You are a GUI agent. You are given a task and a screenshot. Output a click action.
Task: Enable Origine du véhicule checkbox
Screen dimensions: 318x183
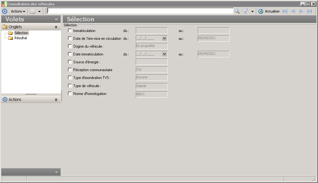point(70,46)
